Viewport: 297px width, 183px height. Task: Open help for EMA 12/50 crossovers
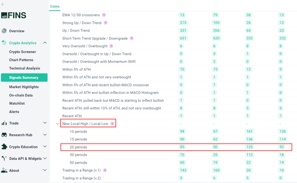click(104, 15)
